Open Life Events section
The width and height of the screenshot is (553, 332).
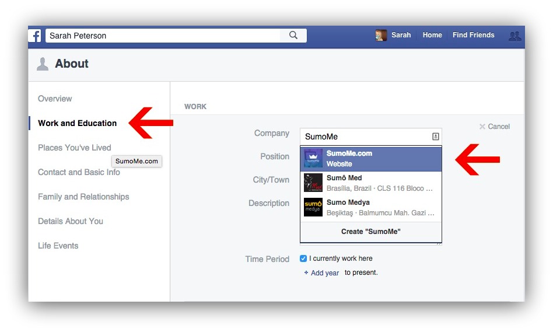click(58, 246)
